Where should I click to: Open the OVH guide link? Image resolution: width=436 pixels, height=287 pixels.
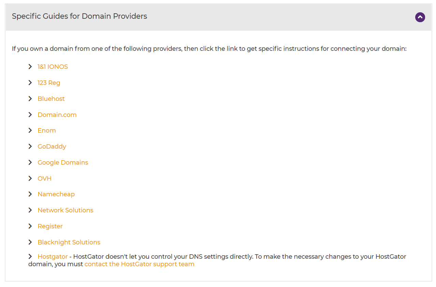click(44, 179)
